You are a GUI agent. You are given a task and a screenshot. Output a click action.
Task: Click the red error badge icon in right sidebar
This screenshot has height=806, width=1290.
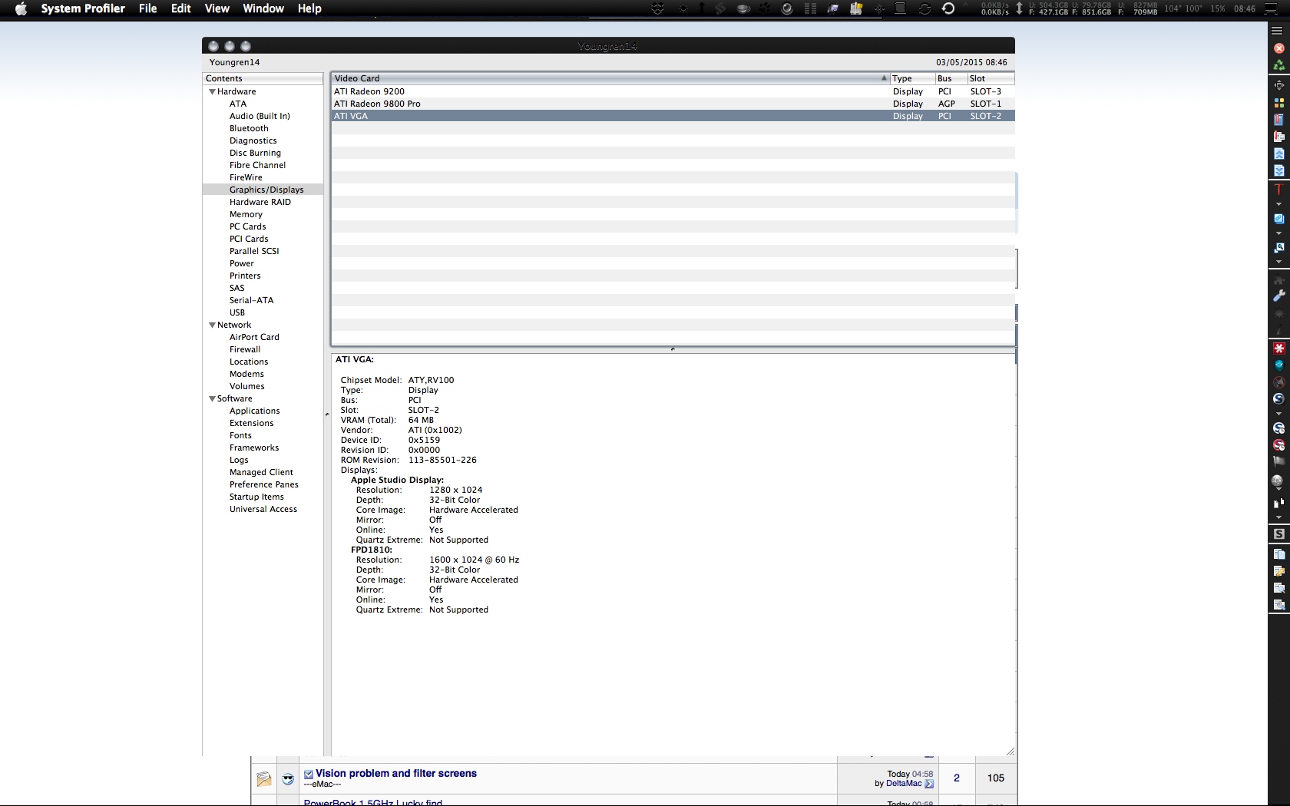(1278, 348)
